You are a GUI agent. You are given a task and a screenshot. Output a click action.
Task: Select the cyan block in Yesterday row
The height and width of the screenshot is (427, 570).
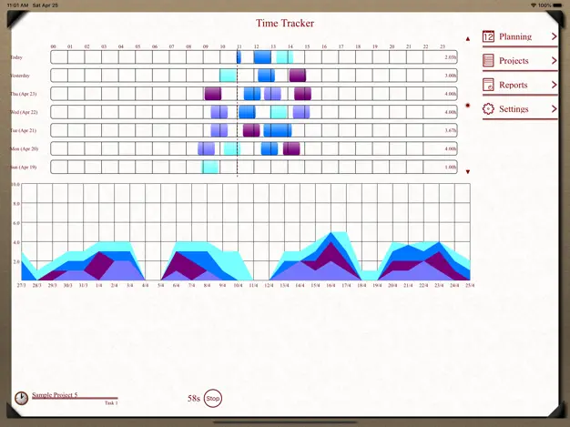(x=228, y=76)
